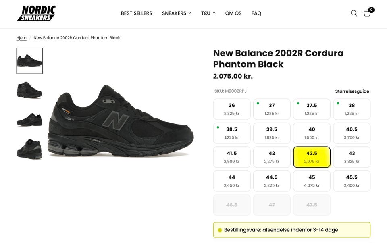This screenshot has height=243, width=387.
Task: Select size 44.5 for 3,225 kr
Action: [x=272, y=181]
